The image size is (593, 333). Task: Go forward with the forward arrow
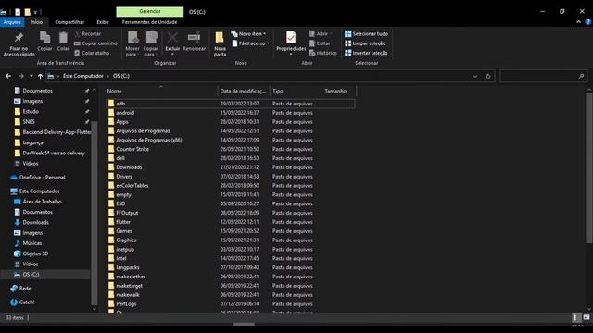(21, 76)
